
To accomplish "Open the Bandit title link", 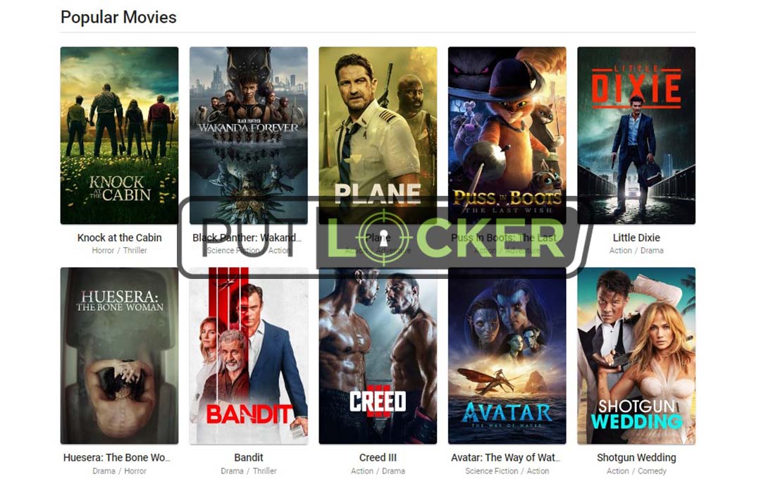I will coord(249,458).
